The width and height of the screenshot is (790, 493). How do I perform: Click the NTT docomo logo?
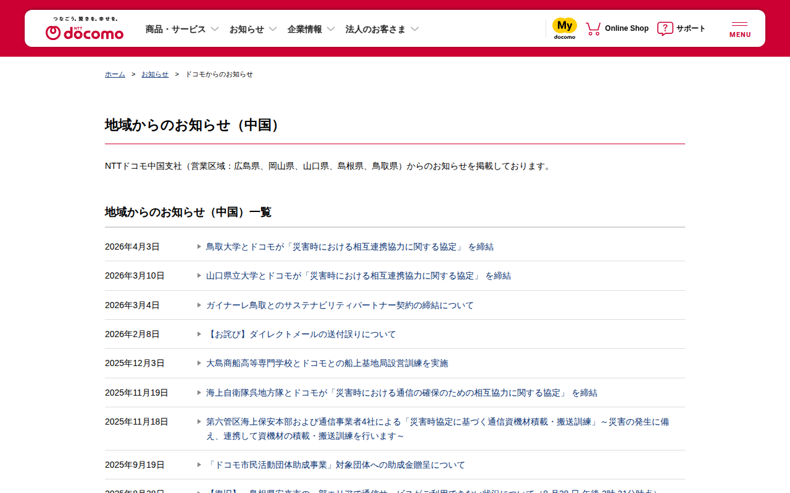point(85,28)
